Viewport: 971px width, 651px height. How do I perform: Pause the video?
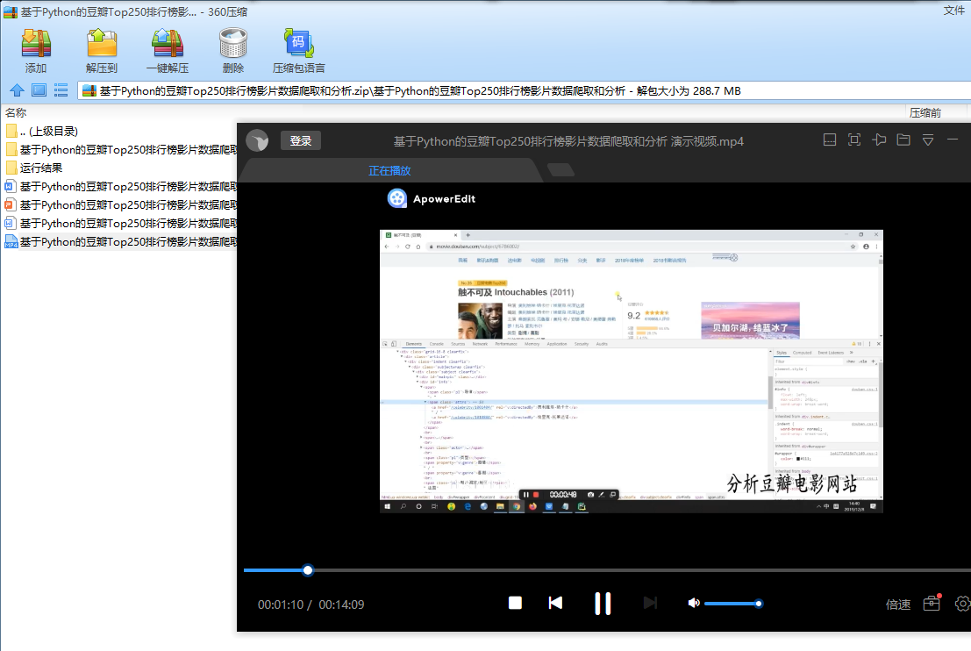tap(603, 604)
